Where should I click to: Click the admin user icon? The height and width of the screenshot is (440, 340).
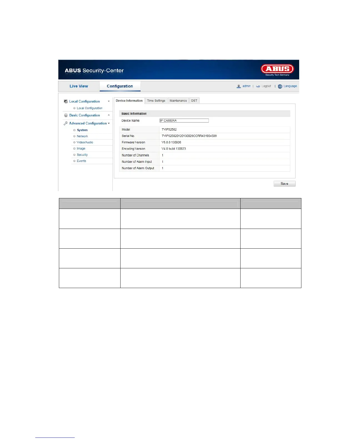tap(239, 86)
